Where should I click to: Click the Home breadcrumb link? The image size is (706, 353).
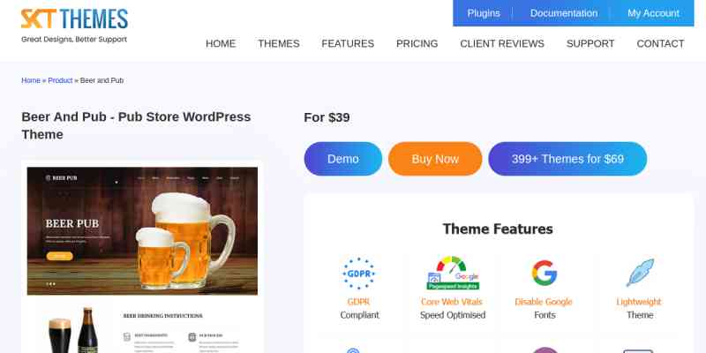click(x=31, y=80)
